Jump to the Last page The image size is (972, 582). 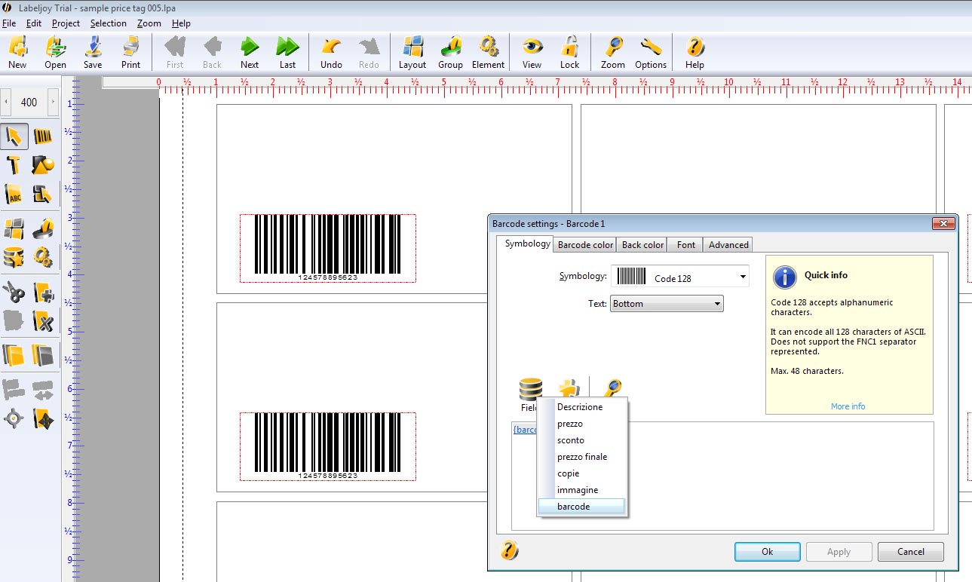click(287, 53)
